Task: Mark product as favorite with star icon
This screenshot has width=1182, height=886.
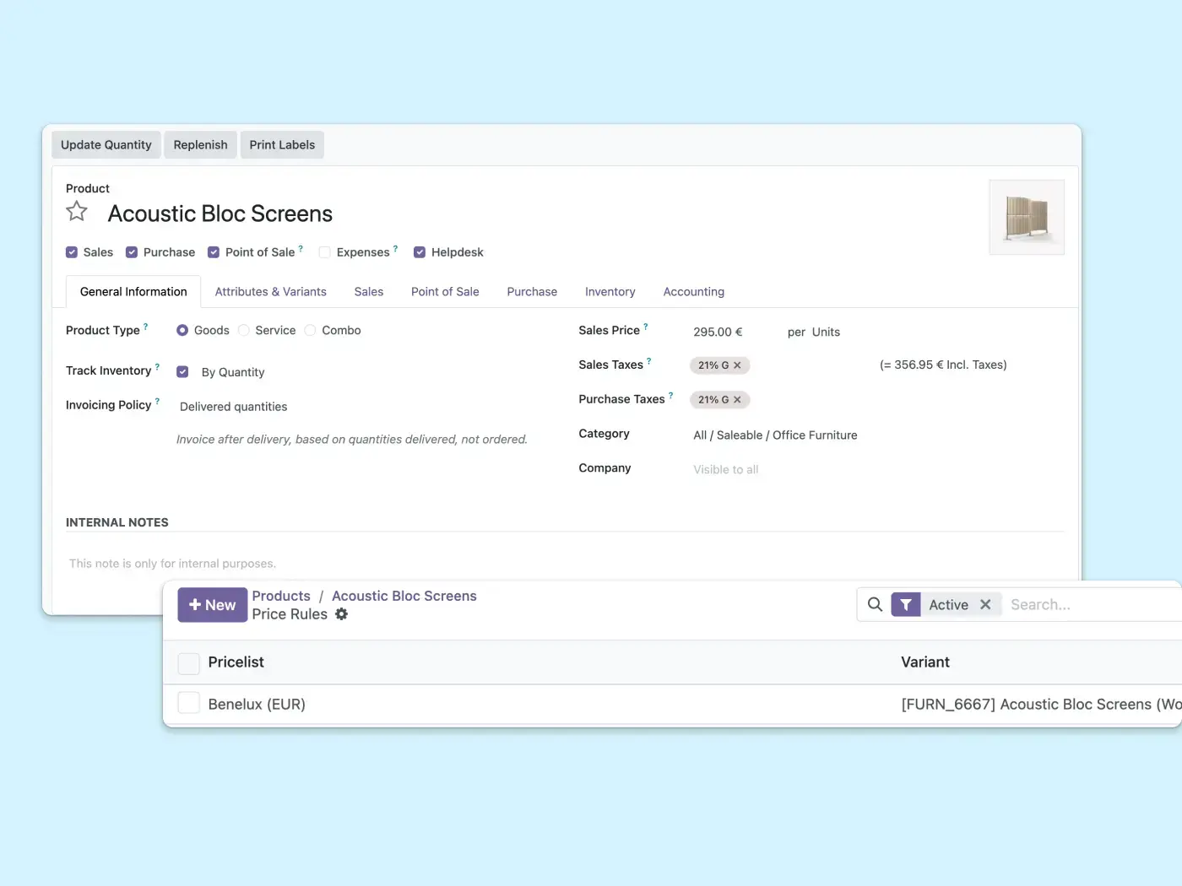Action: pyautogui.click(x=77, y=212)
